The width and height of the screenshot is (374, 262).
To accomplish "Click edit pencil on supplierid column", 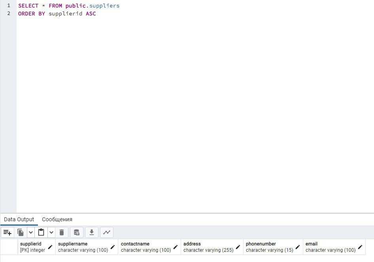I will point(50,247).
